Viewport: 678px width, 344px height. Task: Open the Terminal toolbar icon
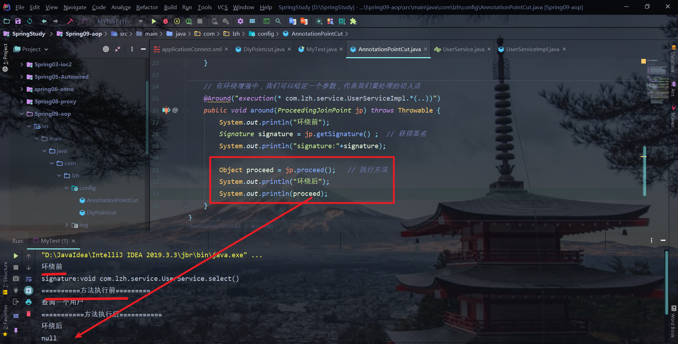(x=267, y=21)
